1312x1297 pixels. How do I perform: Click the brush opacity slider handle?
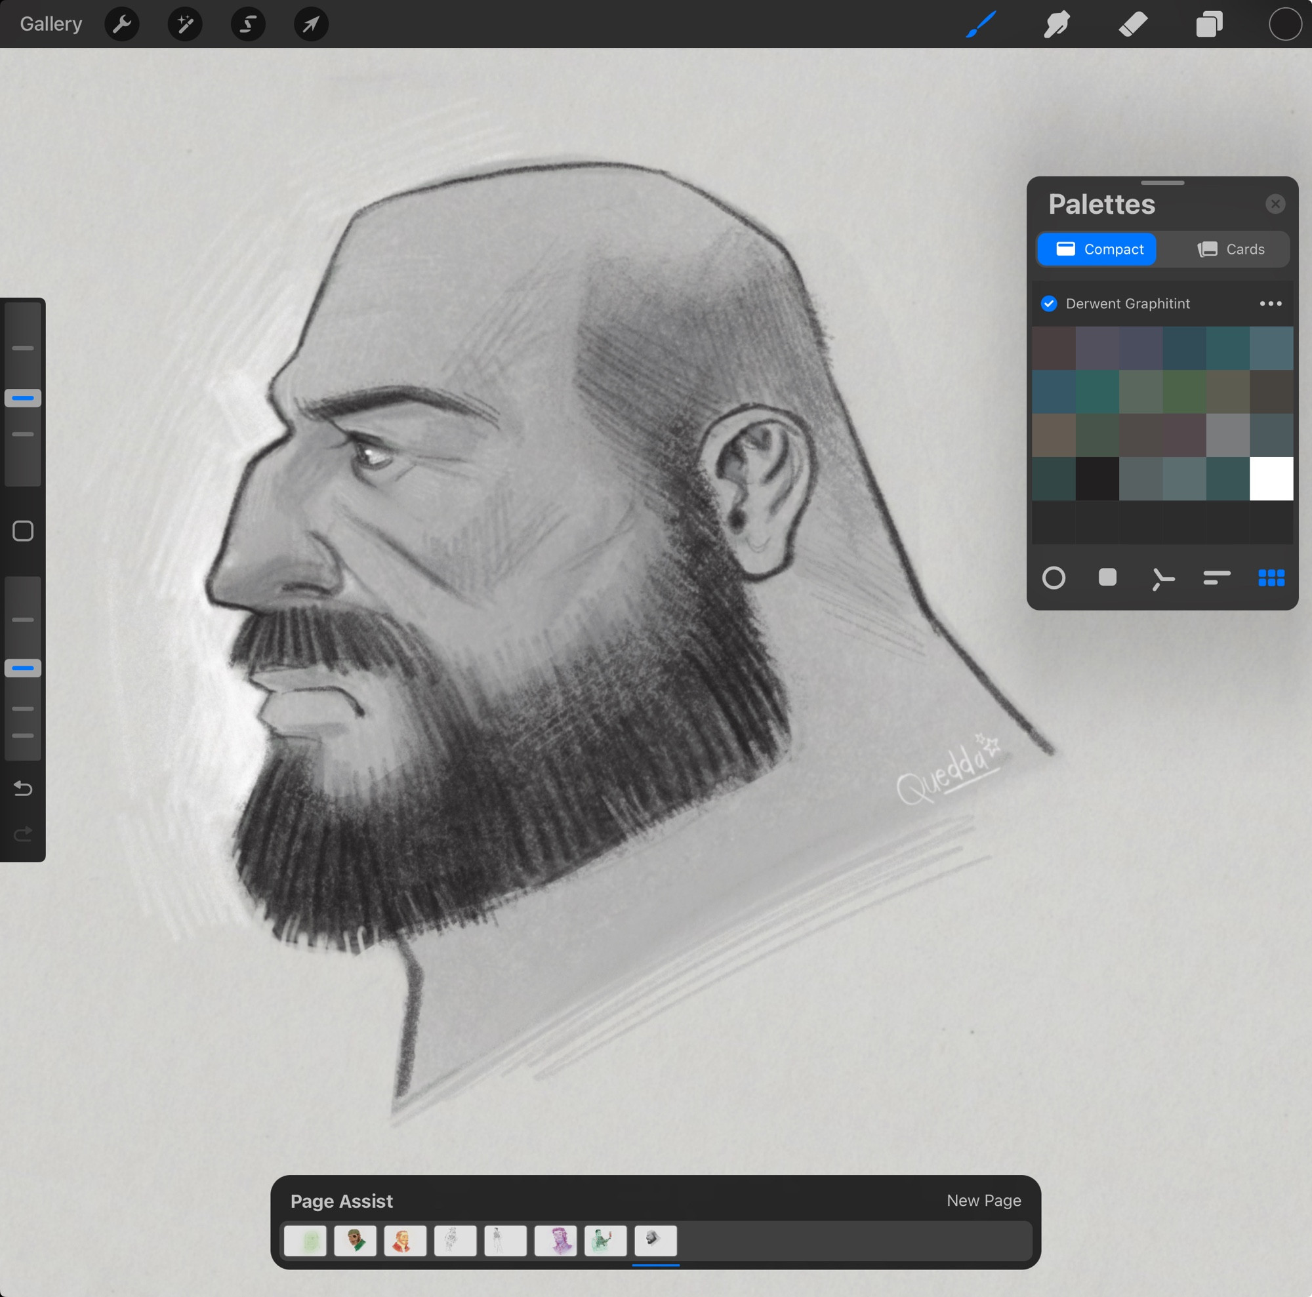(x=23, y=668)
